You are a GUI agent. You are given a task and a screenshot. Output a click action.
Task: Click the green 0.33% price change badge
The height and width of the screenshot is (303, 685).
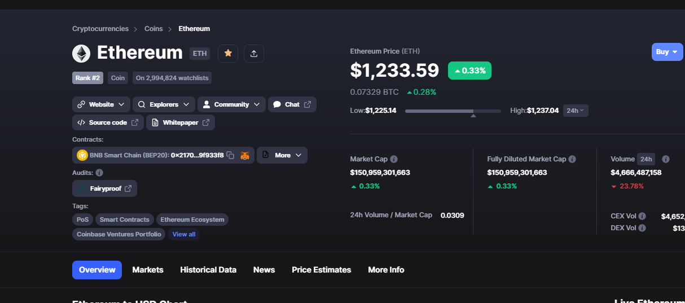pos(470,71)
